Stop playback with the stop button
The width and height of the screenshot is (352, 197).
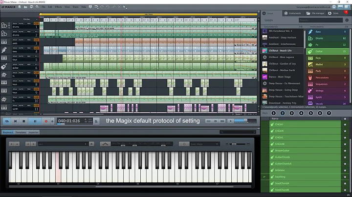24,121
